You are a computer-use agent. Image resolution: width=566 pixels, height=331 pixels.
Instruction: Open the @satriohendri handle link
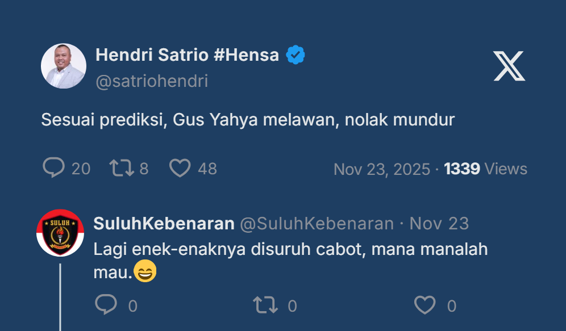pyautogui.click(x=152, y=81)
